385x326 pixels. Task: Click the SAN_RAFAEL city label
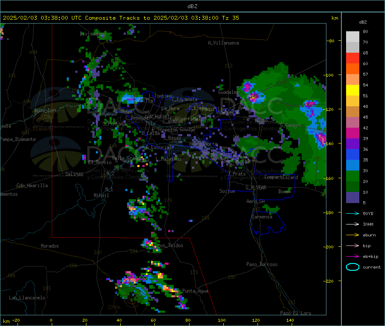[x=157, y=117]
